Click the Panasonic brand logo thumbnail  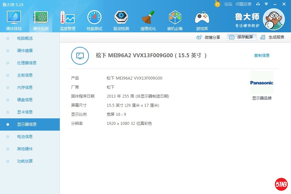pos(262,83)
